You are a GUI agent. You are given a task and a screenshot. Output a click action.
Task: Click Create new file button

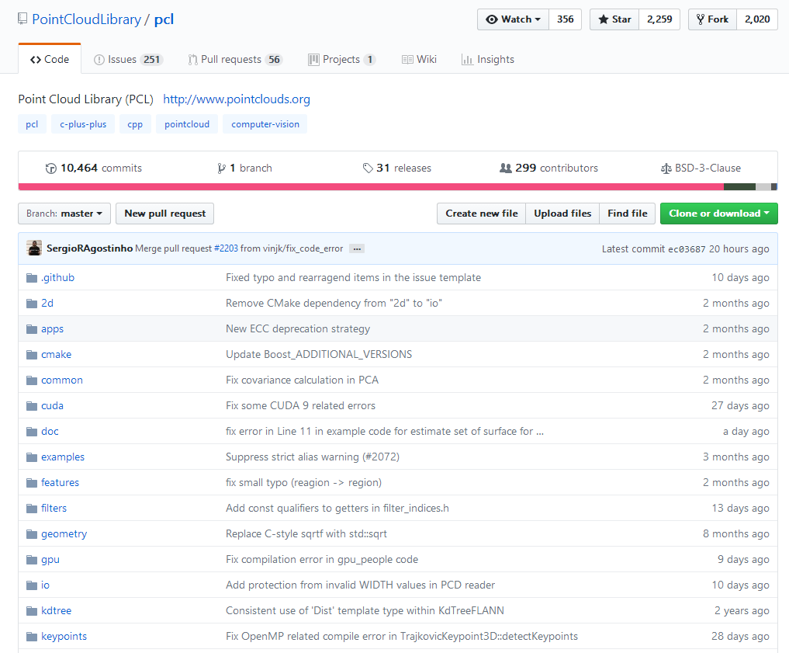(x=482, y=214)
